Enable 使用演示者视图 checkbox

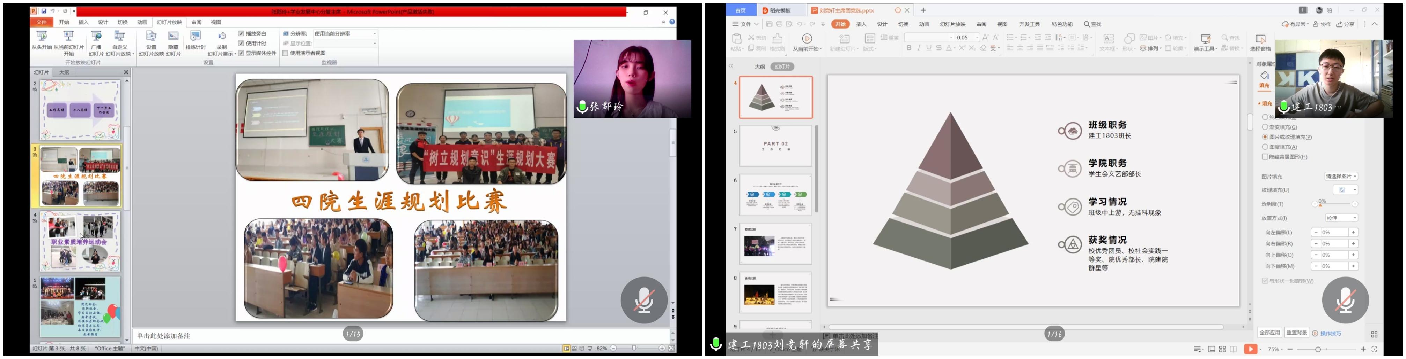[x=286, y=53]
